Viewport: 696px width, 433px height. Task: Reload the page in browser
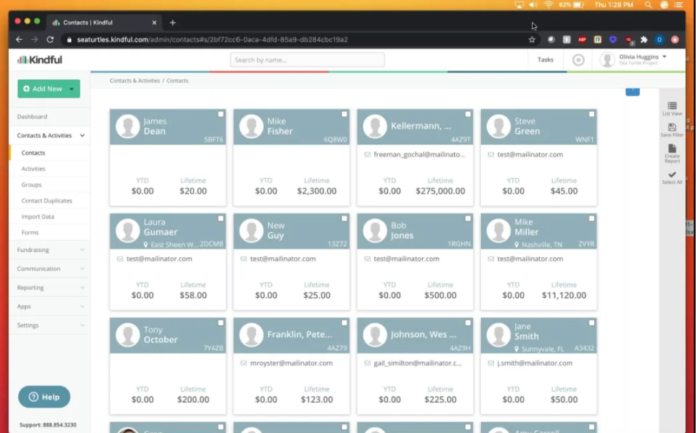[50, 39]
